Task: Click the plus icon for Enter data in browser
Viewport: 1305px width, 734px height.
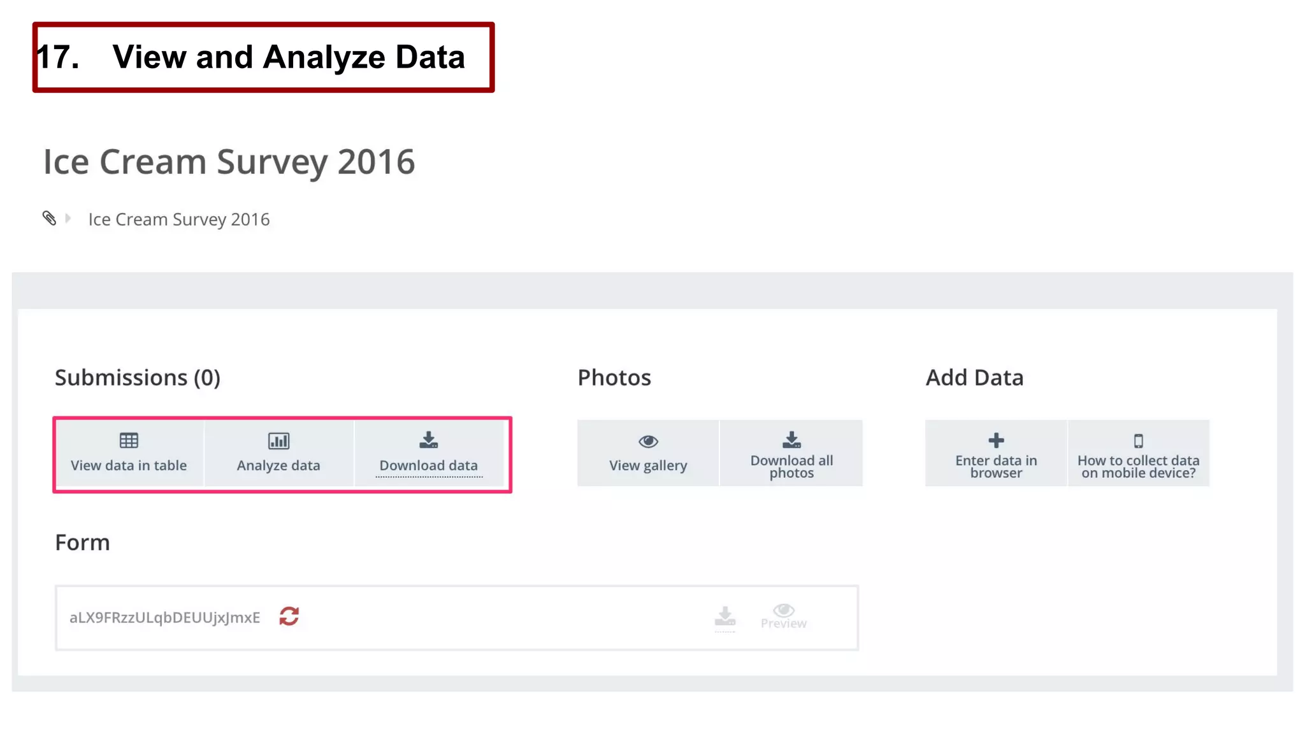Action: click(996, 440)
